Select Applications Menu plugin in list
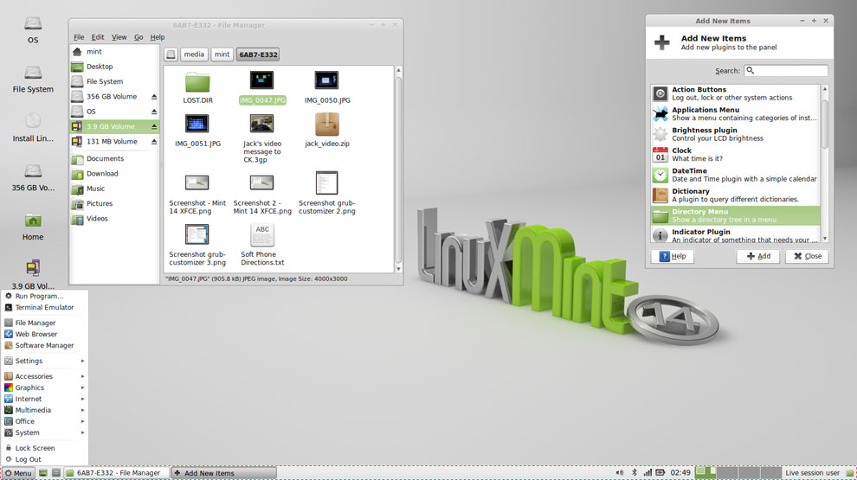 tap(736, 113)
